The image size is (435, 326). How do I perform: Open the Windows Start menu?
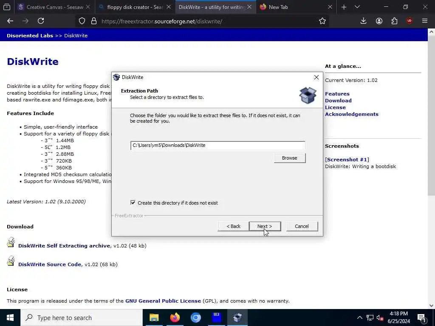pyautogui.click(x=10, y=318)
